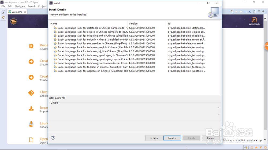Click Details pane scroll up arrow

click(219, 108)
